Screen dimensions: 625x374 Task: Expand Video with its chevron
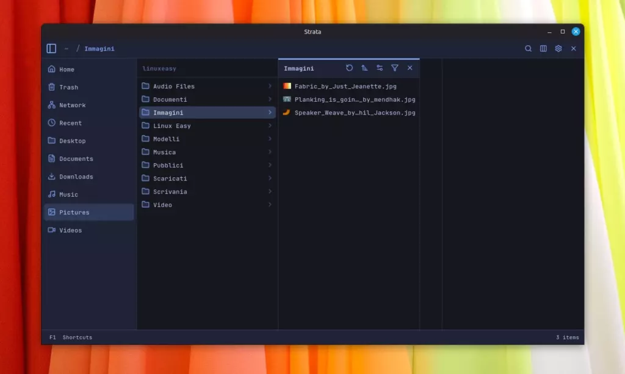click(270, 204)
